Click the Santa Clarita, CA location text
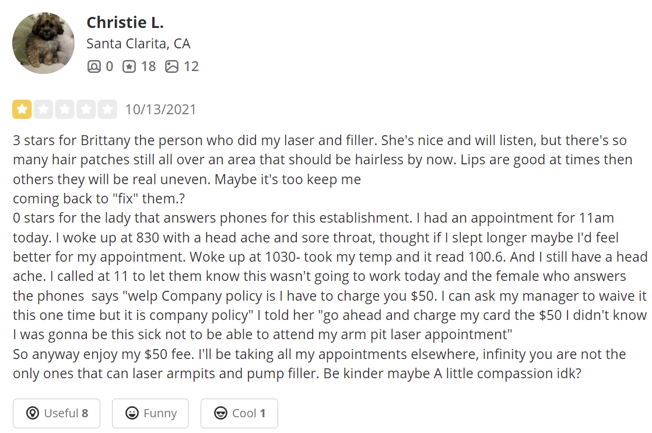The width and height of the screenshot is (652, 433). click(x=138, y=44)
